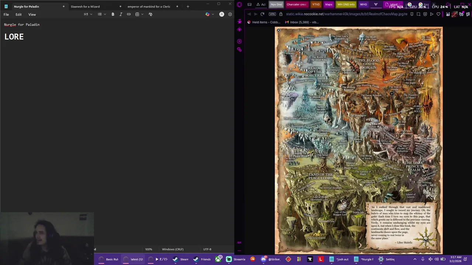Open zoom level 100% in status bar

click(x=149, y=249)
